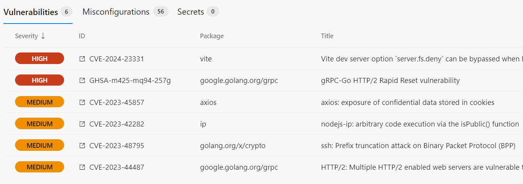Click the HIGH severity badge for vite
This screenshot has height=184, width=523.
[39, 59]
